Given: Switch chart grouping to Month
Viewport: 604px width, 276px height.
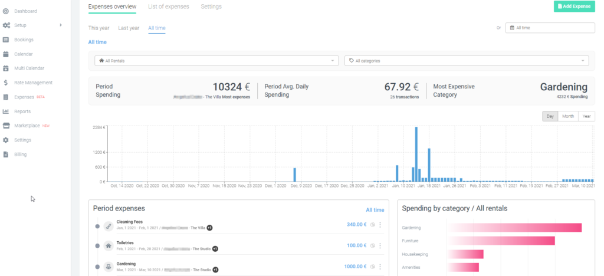Looking at the screenshot, I should [568, 116].
